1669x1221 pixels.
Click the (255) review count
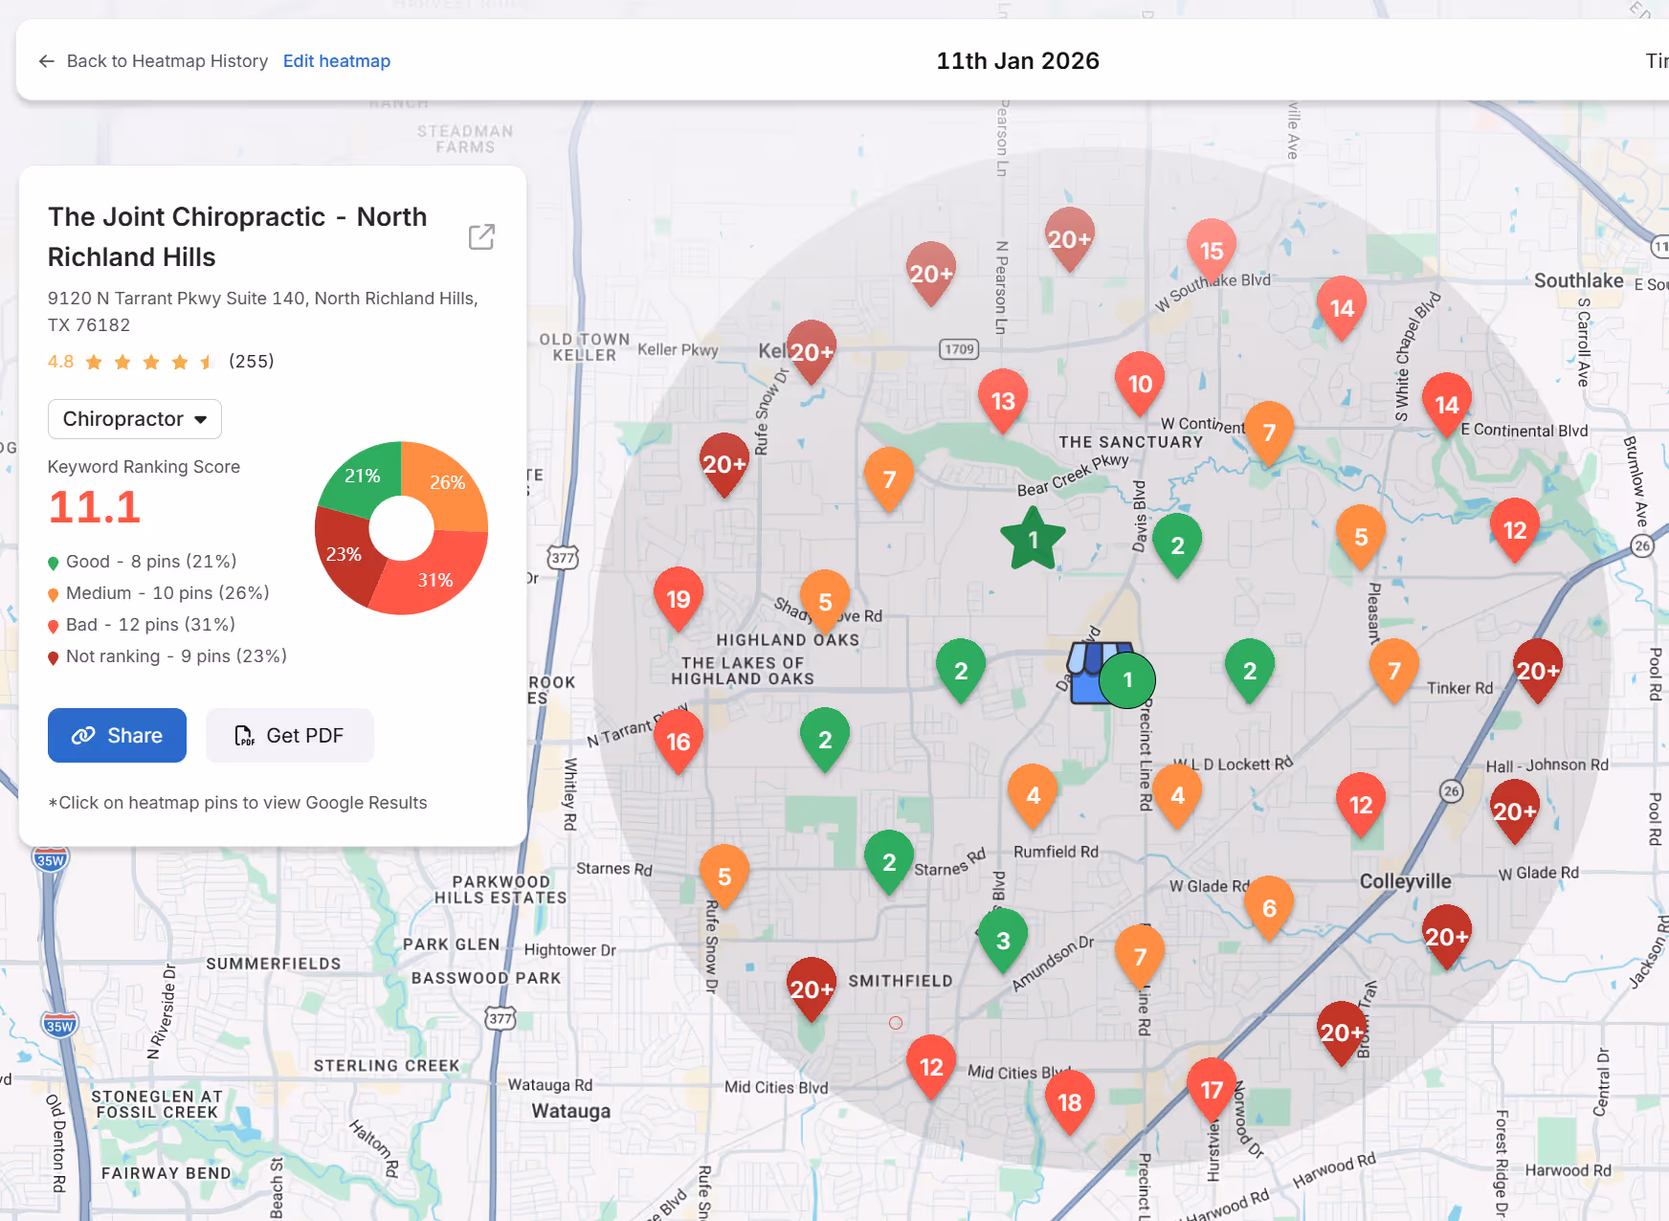click(252, 361)
